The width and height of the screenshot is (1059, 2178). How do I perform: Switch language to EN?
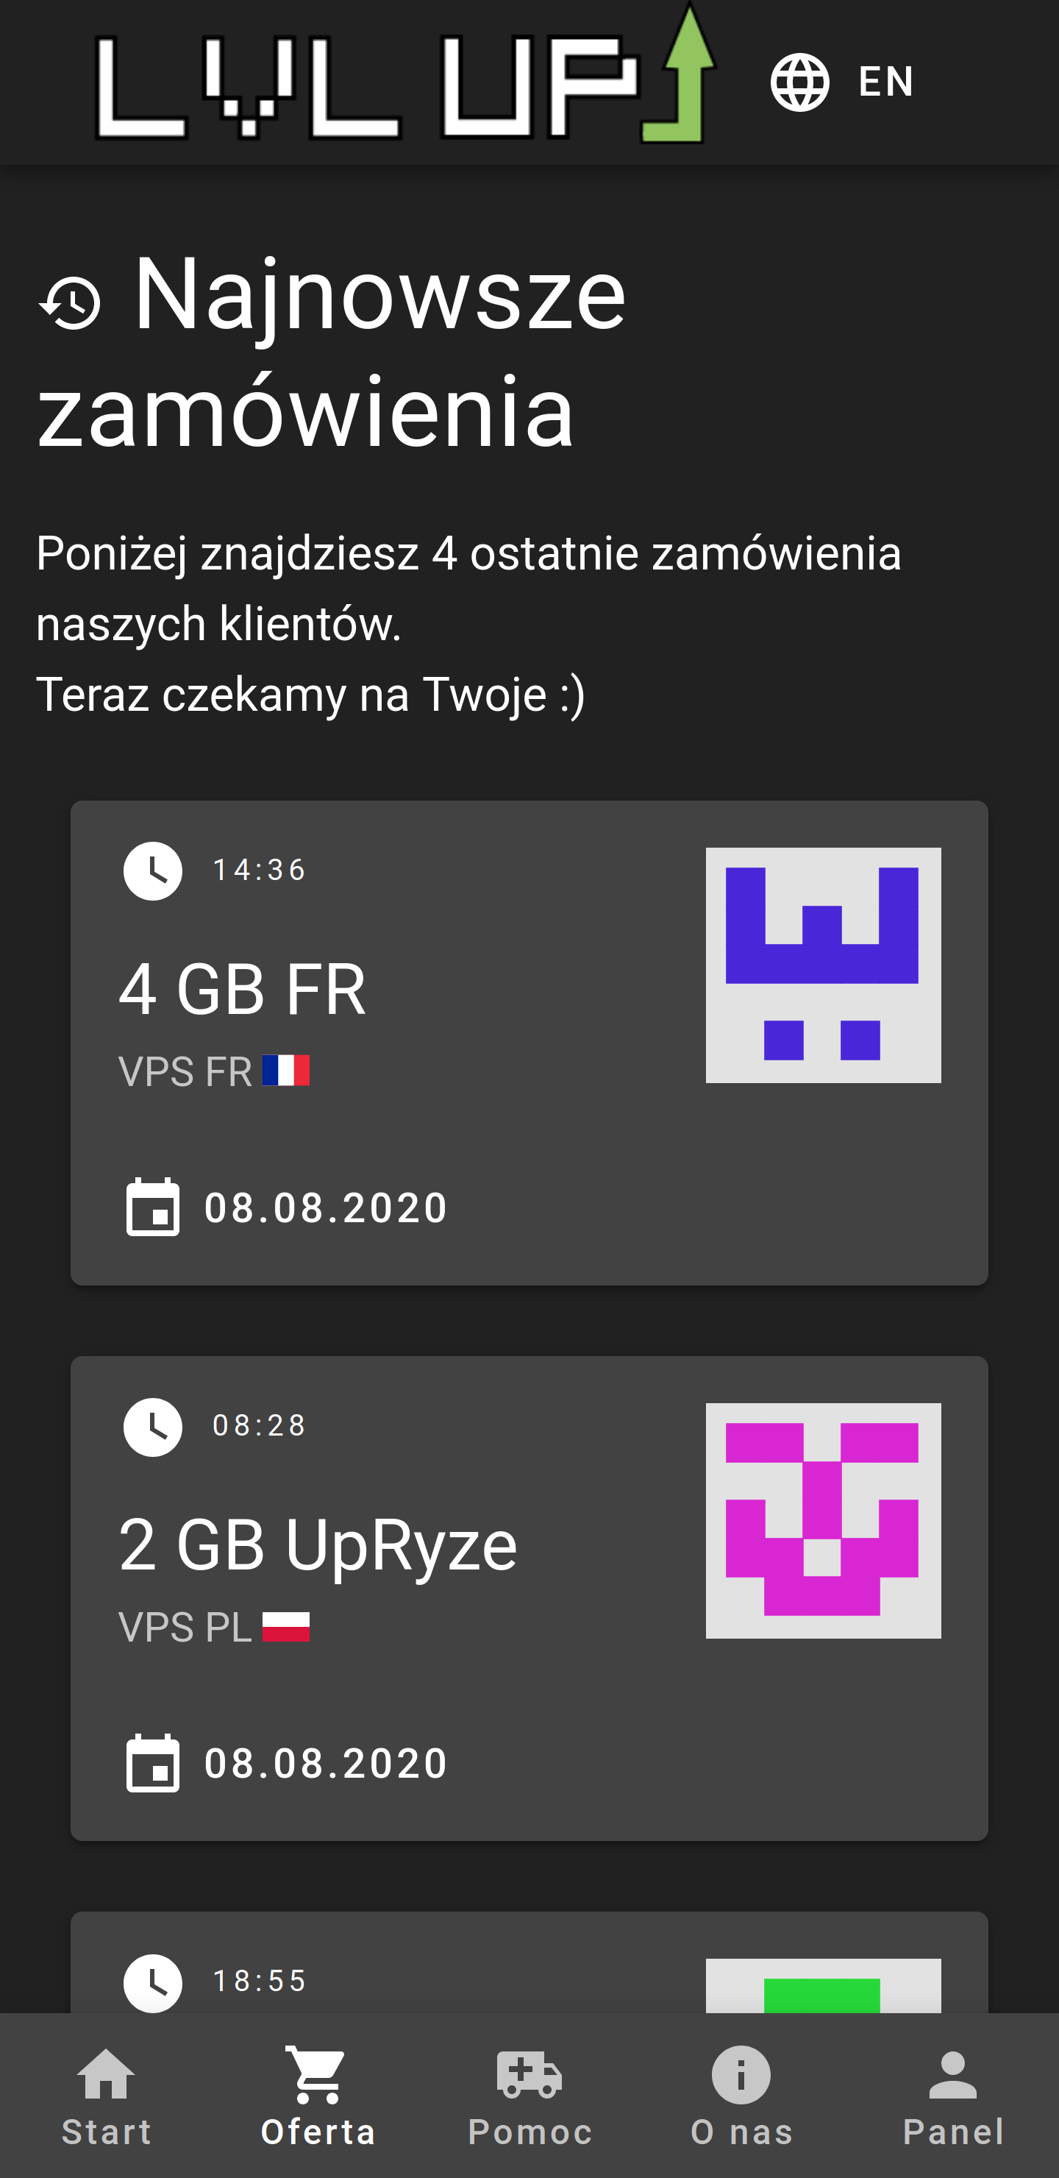coord(885,82)
